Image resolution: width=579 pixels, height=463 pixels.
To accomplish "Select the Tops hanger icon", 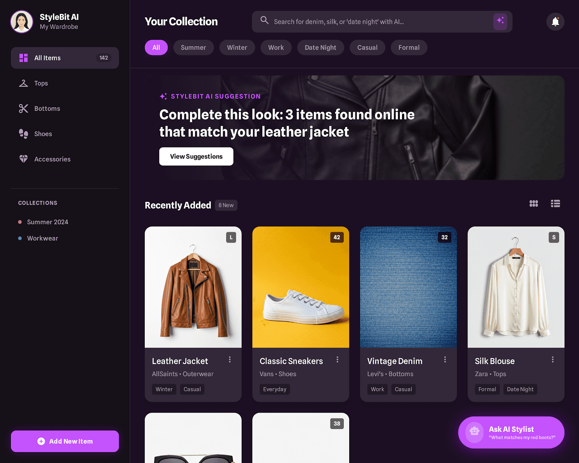I will [x=24, y=83].
